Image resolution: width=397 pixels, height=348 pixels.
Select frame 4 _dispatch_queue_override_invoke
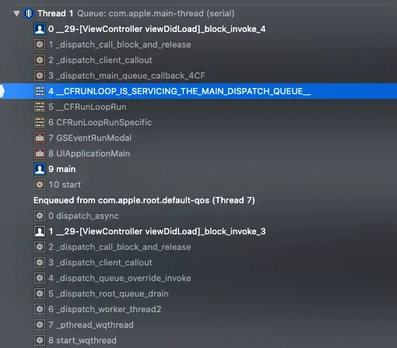coord(120,278)
